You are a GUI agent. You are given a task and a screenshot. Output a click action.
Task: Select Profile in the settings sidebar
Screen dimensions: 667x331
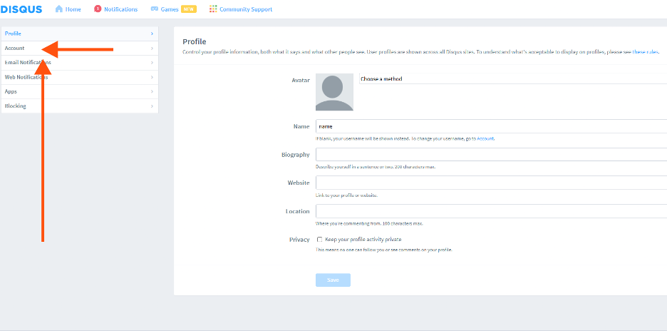[x=80, y=34]
